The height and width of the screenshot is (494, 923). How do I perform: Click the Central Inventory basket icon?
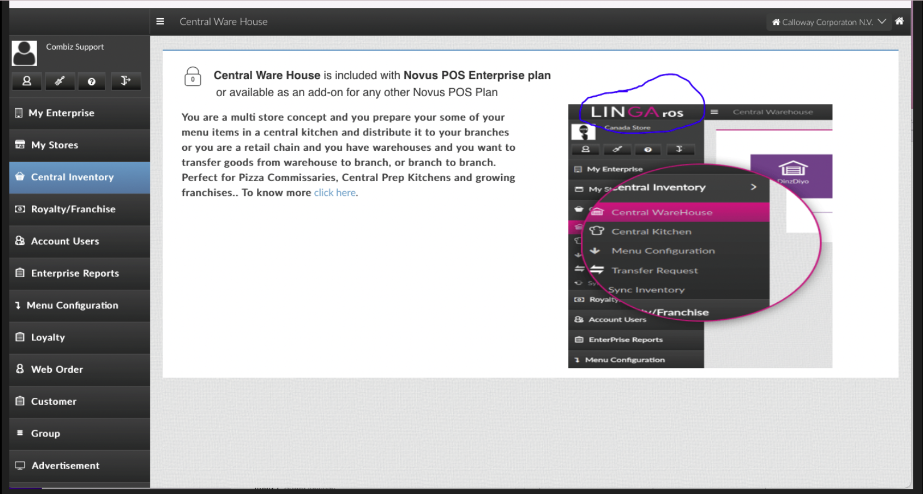tap(20, 176)
